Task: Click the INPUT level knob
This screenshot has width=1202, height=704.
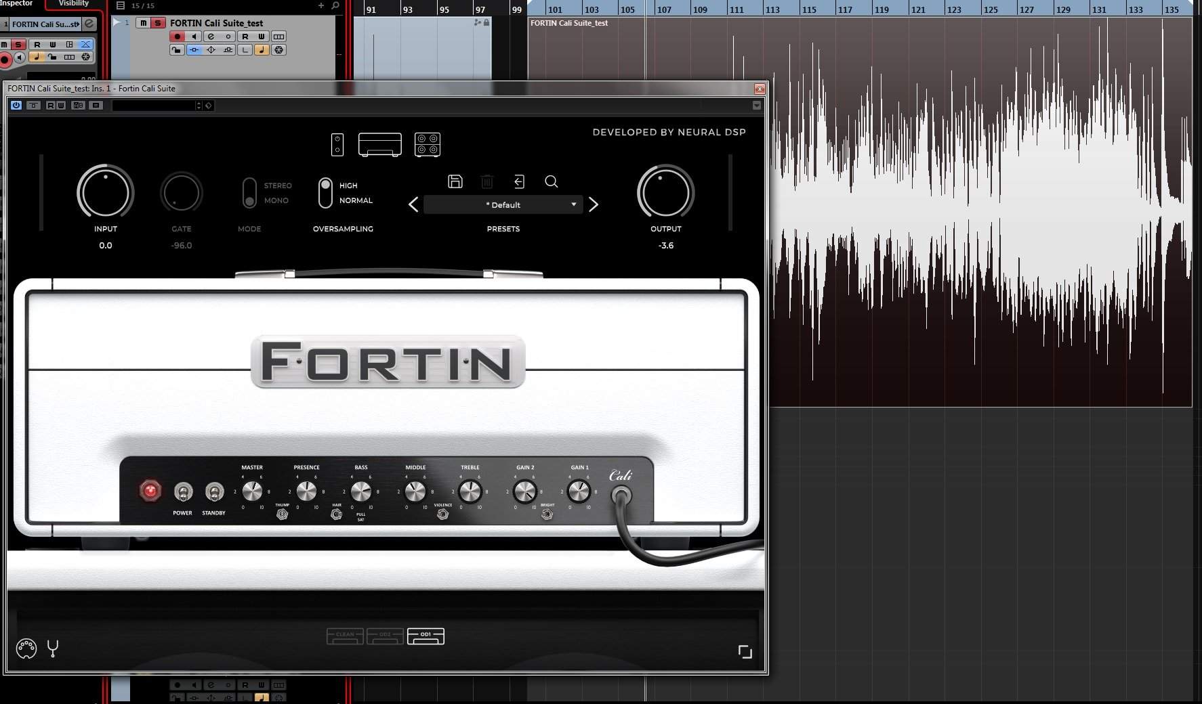Action: coord(105,192)
